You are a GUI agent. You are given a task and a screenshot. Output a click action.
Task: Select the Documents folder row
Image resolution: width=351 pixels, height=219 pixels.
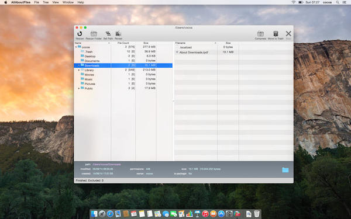click(x=123, y=61)
